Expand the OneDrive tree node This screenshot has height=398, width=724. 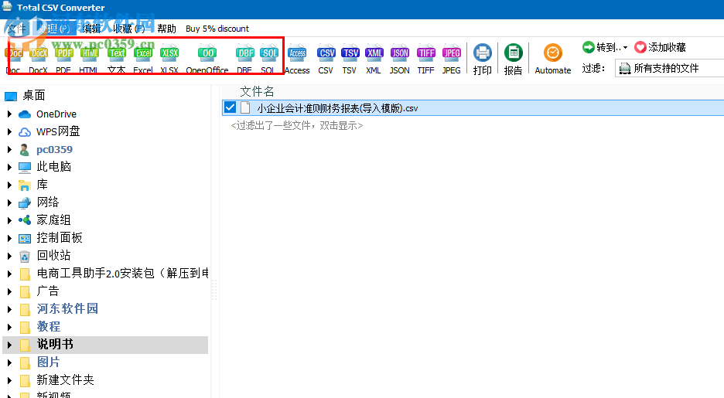10,114
